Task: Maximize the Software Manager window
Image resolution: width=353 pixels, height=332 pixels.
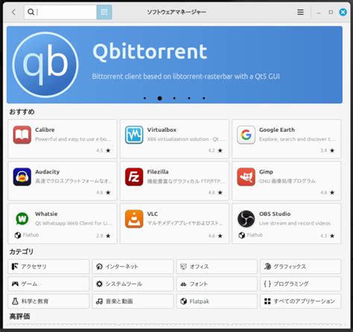Action: (331, 12)
